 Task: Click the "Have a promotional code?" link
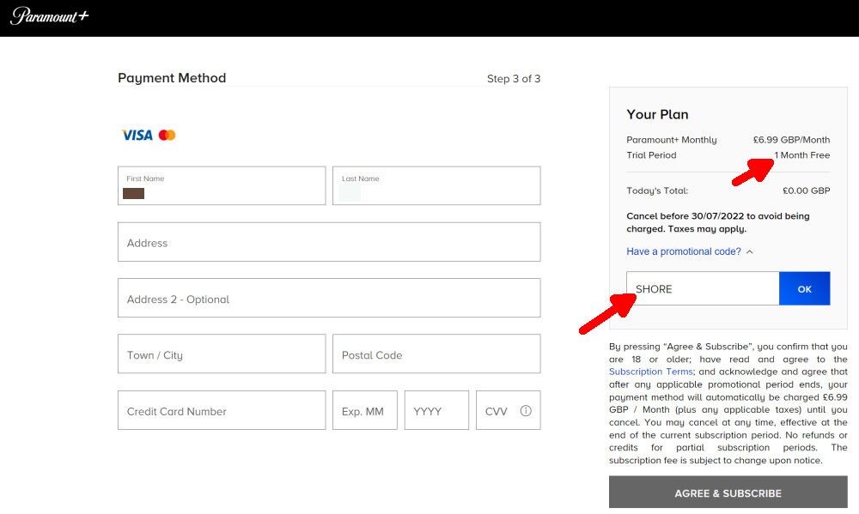pyautogui.click(x=683, y=251)
